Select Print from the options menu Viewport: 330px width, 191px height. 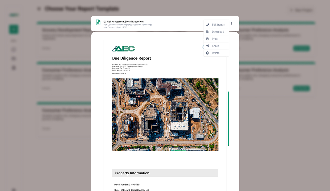216,39
